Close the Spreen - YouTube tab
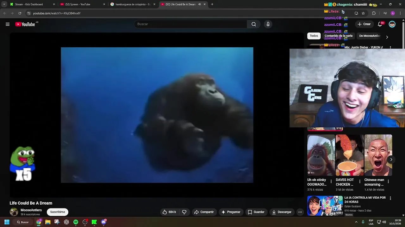 tap(104, 4)
